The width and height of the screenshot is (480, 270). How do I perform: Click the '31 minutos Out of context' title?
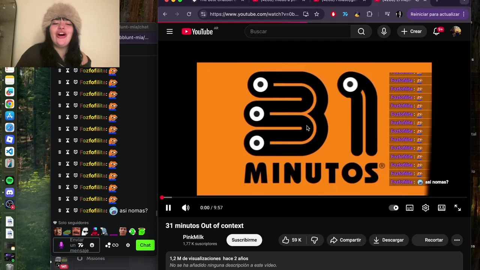pyautogui.click(x=205, y=226)
